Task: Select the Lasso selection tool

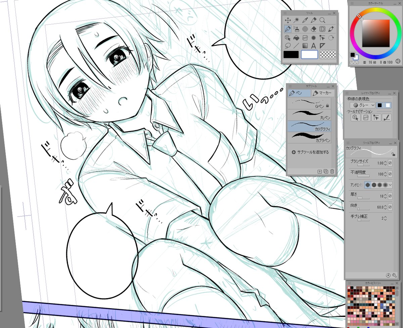Action: (288, 46)
